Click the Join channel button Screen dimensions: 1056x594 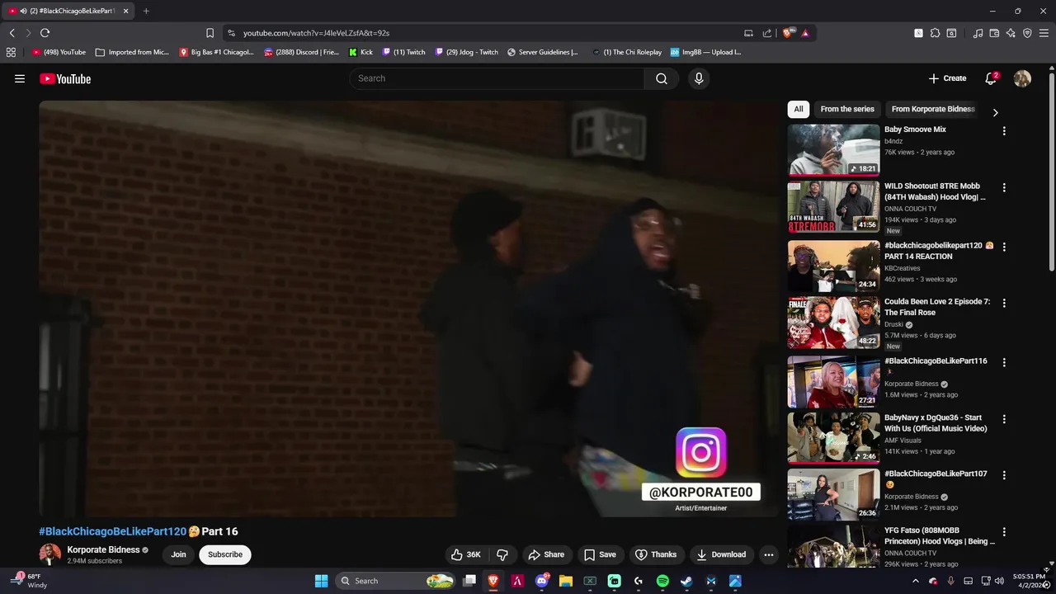pos(178,554)
